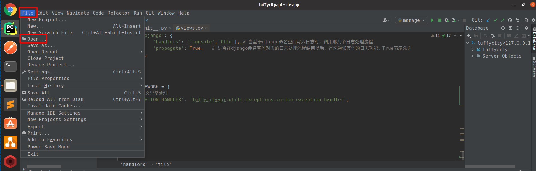Click the Database panel locate target icon
Viewport: 536px width, 171px height.
[503, 28]
